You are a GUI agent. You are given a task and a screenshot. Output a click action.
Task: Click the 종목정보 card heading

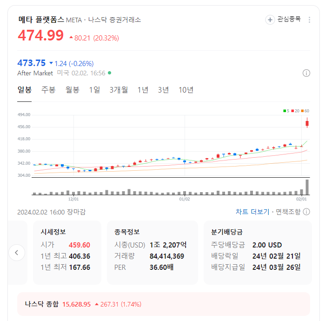tap(127, 232)
